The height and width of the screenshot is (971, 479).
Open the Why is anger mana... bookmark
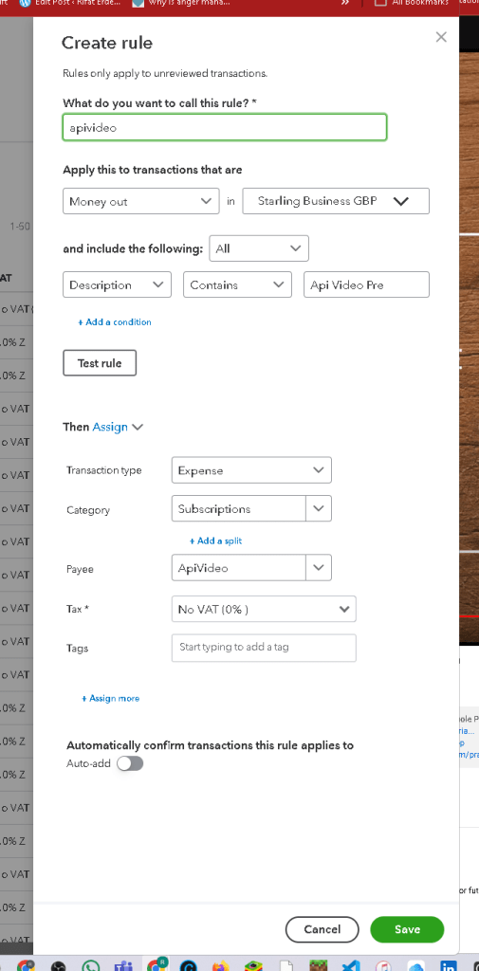coord(181,3)
